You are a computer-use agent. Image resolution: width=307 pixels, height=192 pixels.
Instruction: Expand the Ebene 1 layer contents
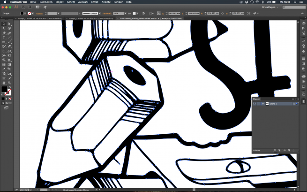tap(263, 104)
